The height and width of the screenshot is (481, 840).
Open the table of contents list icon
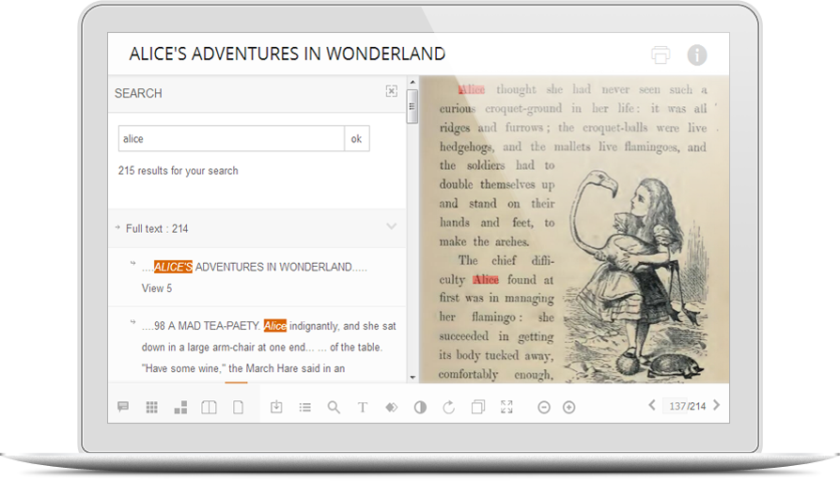pos(305,408)
